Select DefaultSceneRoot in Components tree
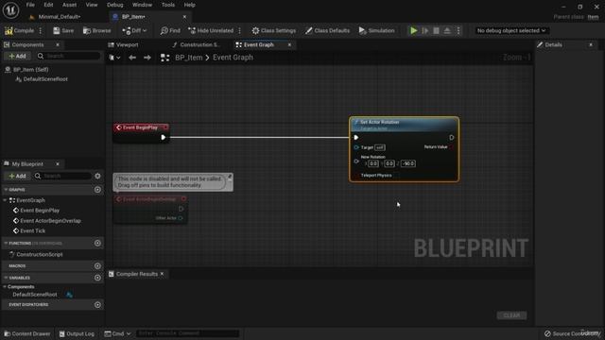The width and height of the screenshot is (605, 340). 45,79
